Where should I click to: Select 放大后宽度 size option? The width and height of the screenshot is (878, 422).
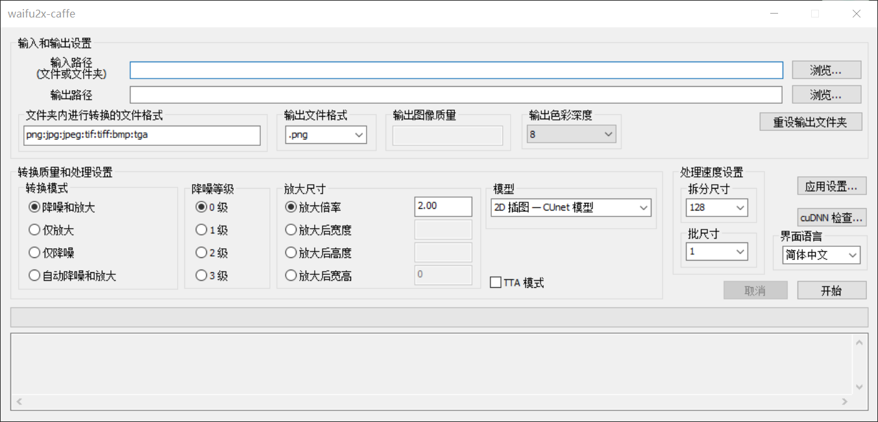click(x=291, y=230)
